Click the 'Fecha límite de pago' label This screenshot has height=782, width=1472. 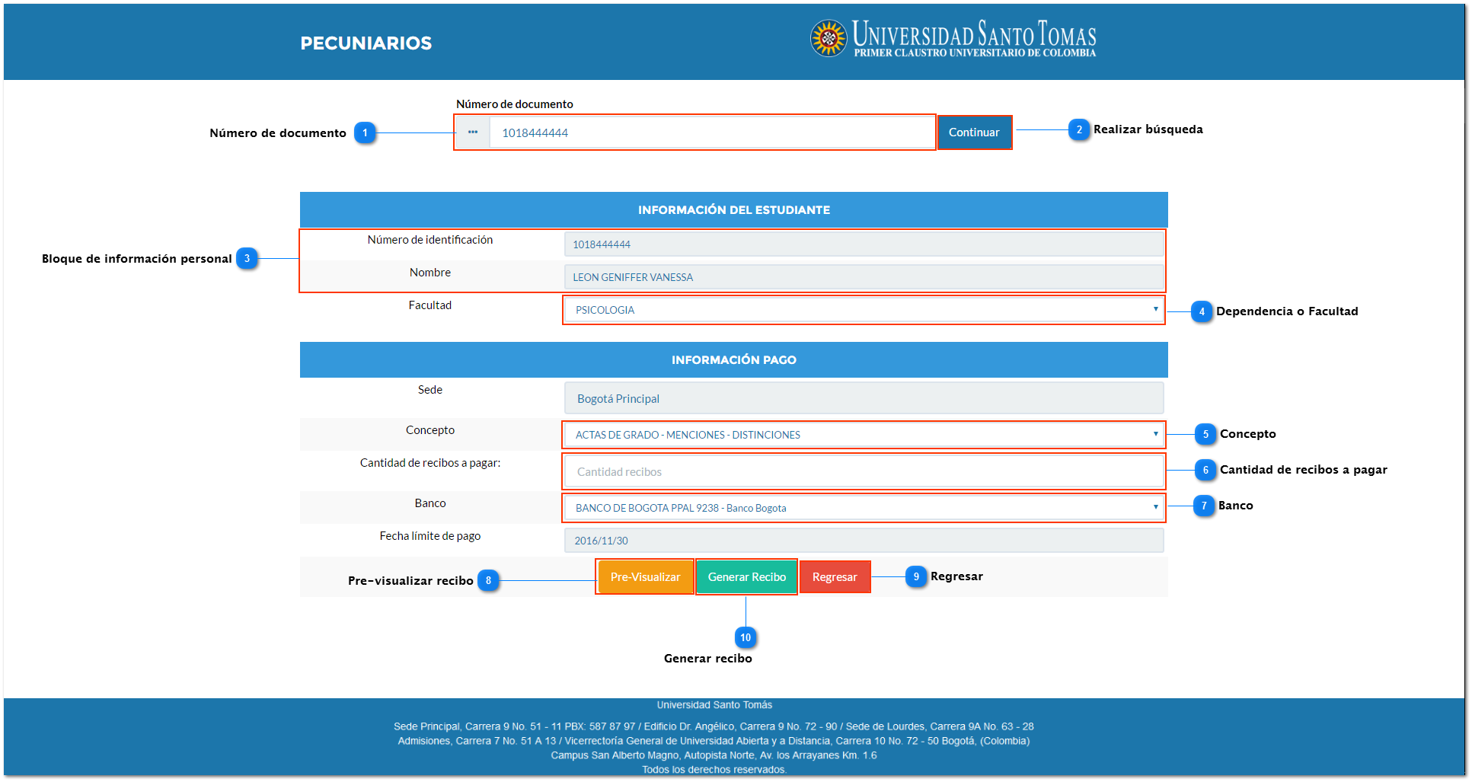click(430, 536)
